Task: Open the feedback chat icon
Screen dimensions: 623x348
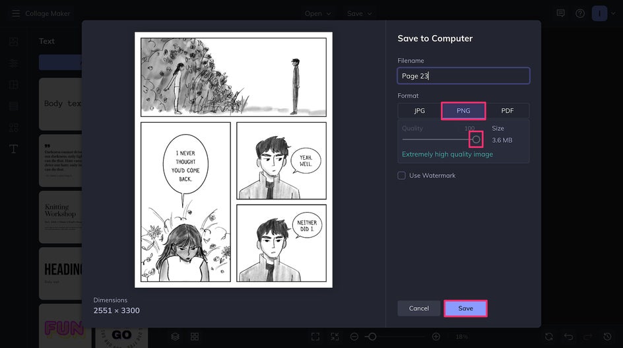Action: (560, 13)
